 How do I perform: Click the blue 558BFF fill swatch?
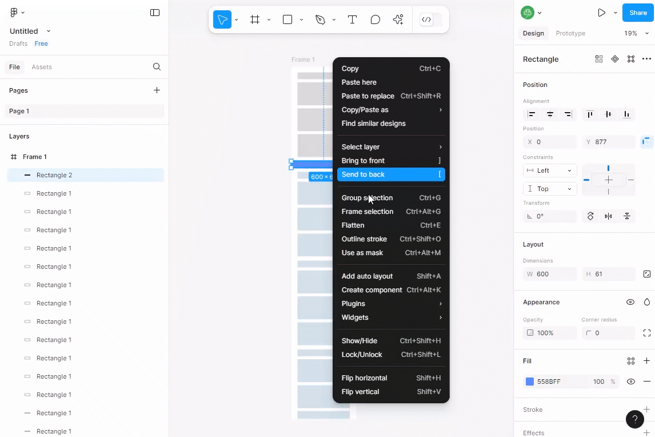tap(530, 382)
